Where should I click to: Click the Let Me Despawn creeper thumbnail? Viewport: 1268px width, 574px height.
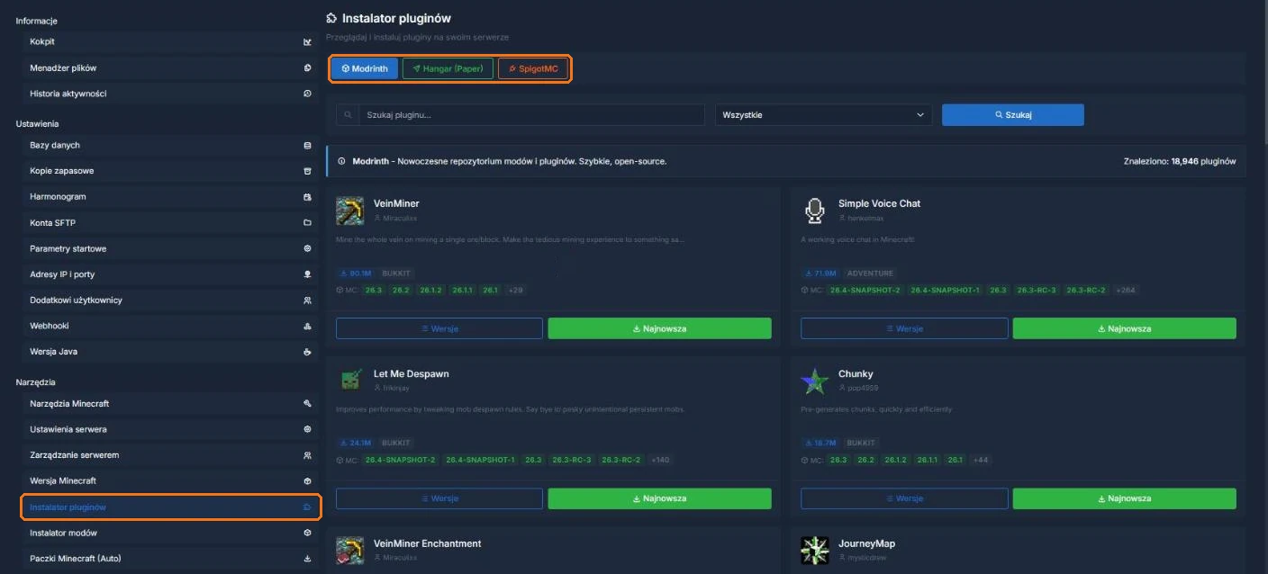click(350, 381)
